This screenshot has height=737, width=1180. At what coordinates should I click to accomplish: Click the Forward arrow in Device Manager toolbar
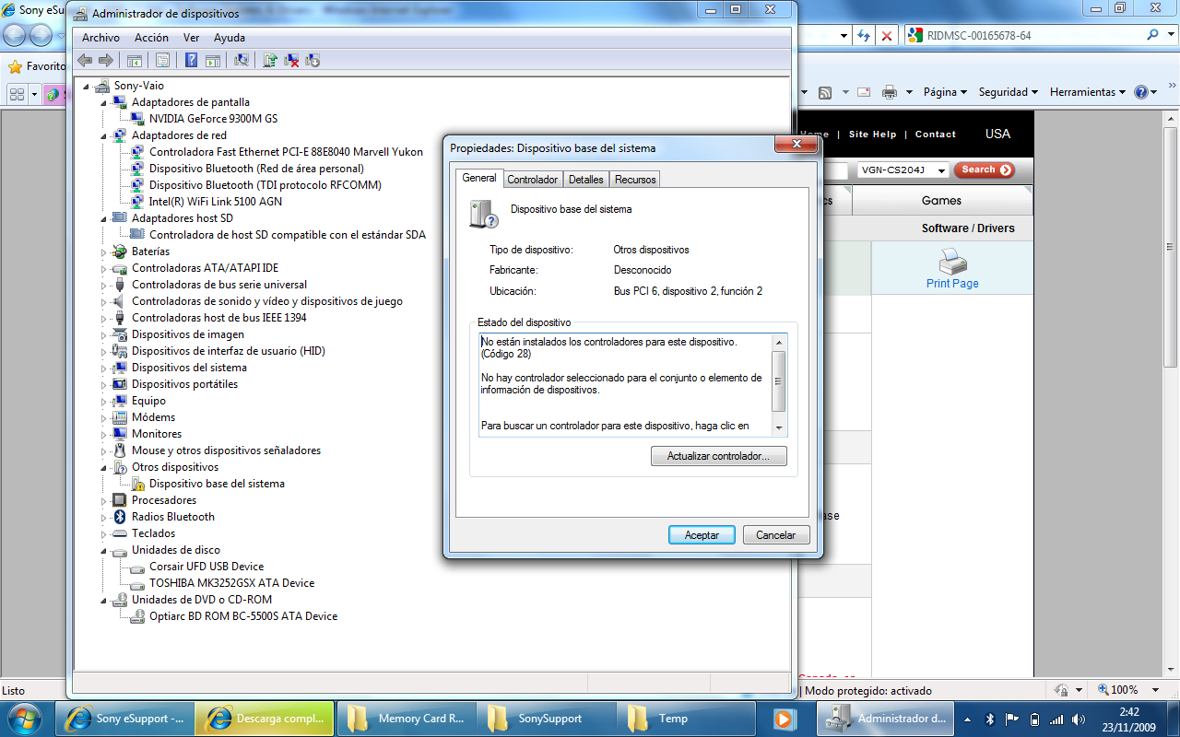pos(106,61)
